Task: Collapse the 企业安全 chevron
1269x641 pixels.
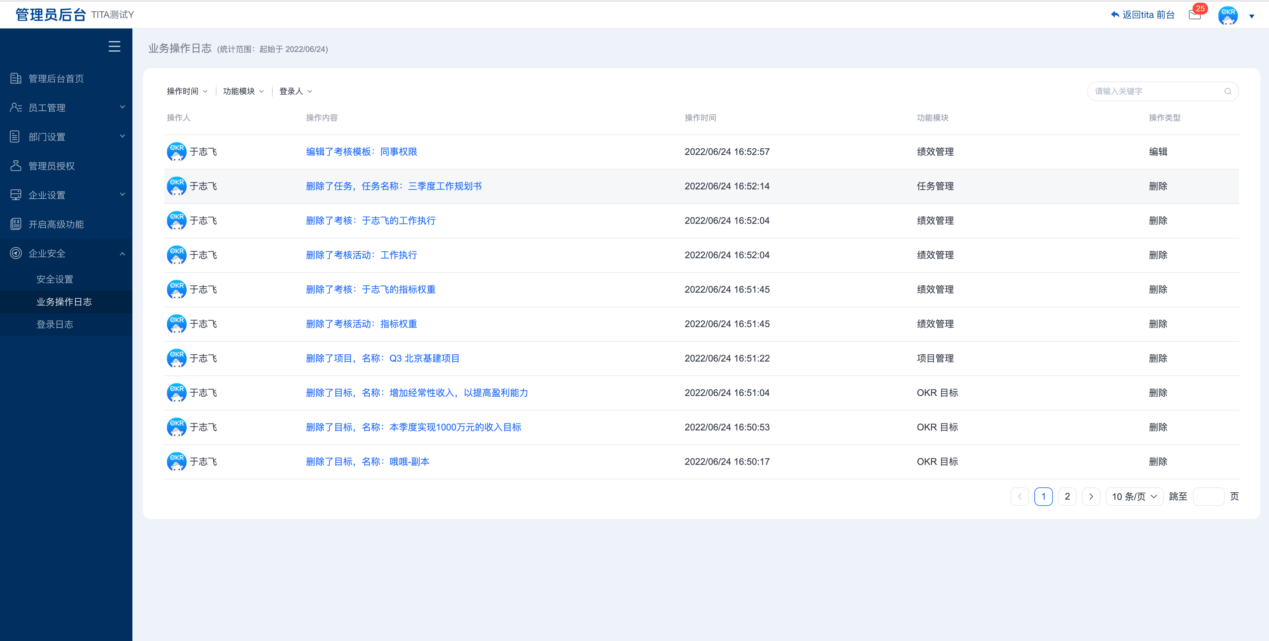Action: pos(122,253)
